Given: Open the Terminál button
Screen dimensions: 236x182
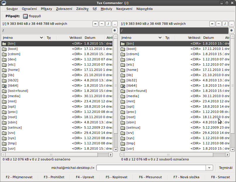Looking at the screenshot, I should tap(225, 168).
